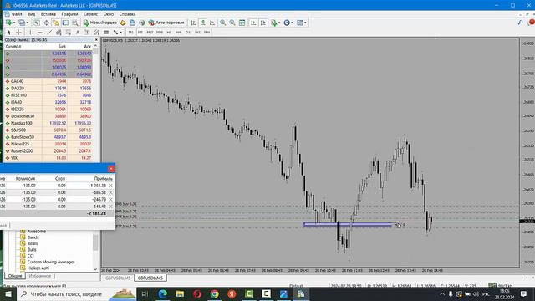Toggle the Авто-торговля button

click(166, 23)
